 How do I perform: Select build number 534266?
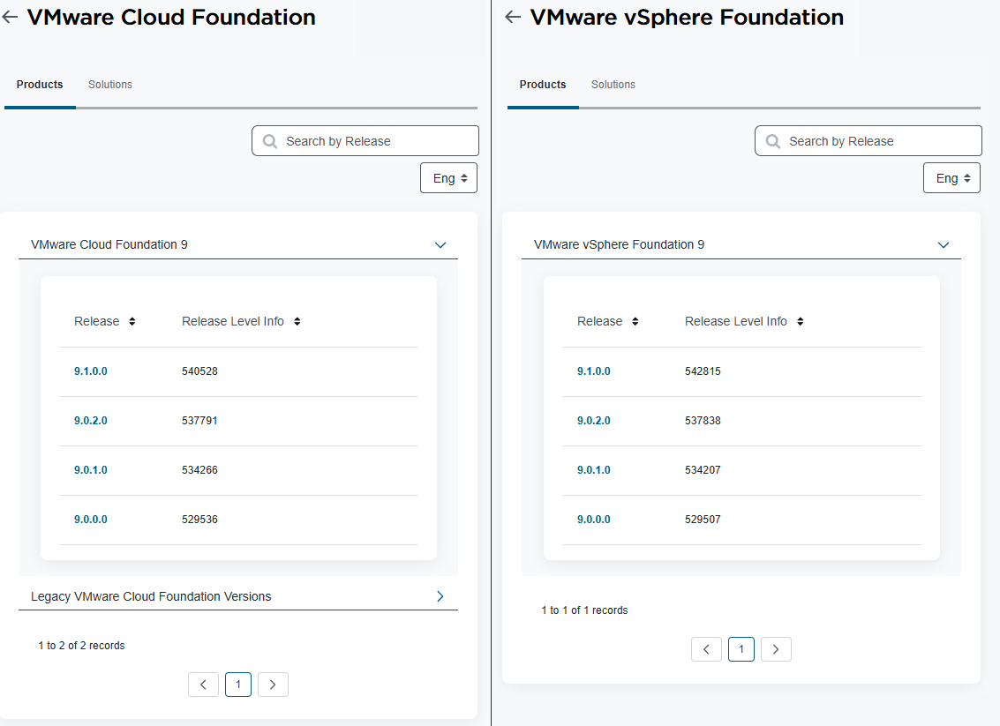[x=199, y=470]
